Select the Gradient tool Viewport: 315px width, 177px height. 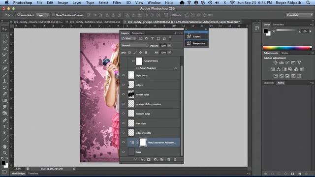(4, 100)
